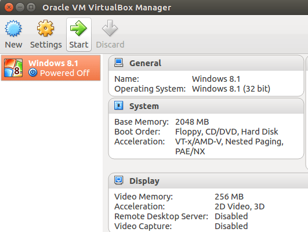Viewport: 308px width, 232px height.
Task: Click the System section chip icon
Action: click(119, 106)
